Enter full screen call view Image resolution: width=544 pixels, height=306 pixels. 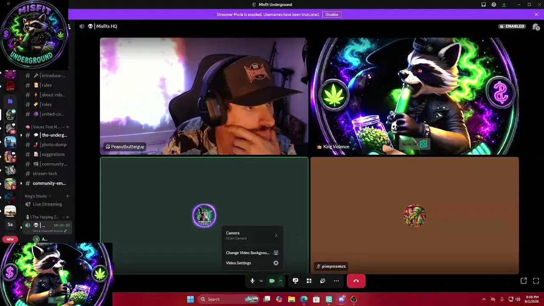click(536, 281)
